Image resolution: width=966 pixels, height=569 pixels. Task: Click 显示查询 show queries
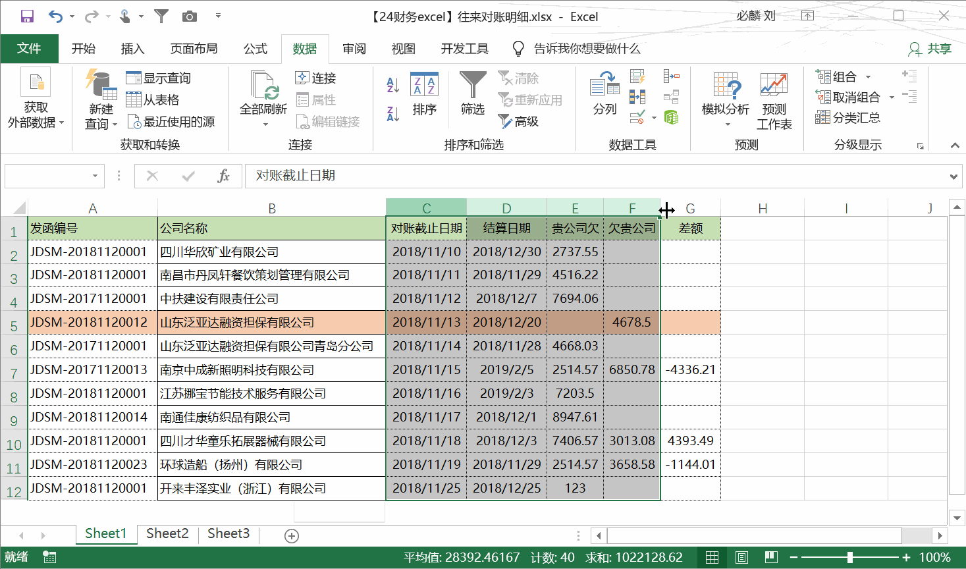pos(158,78)
